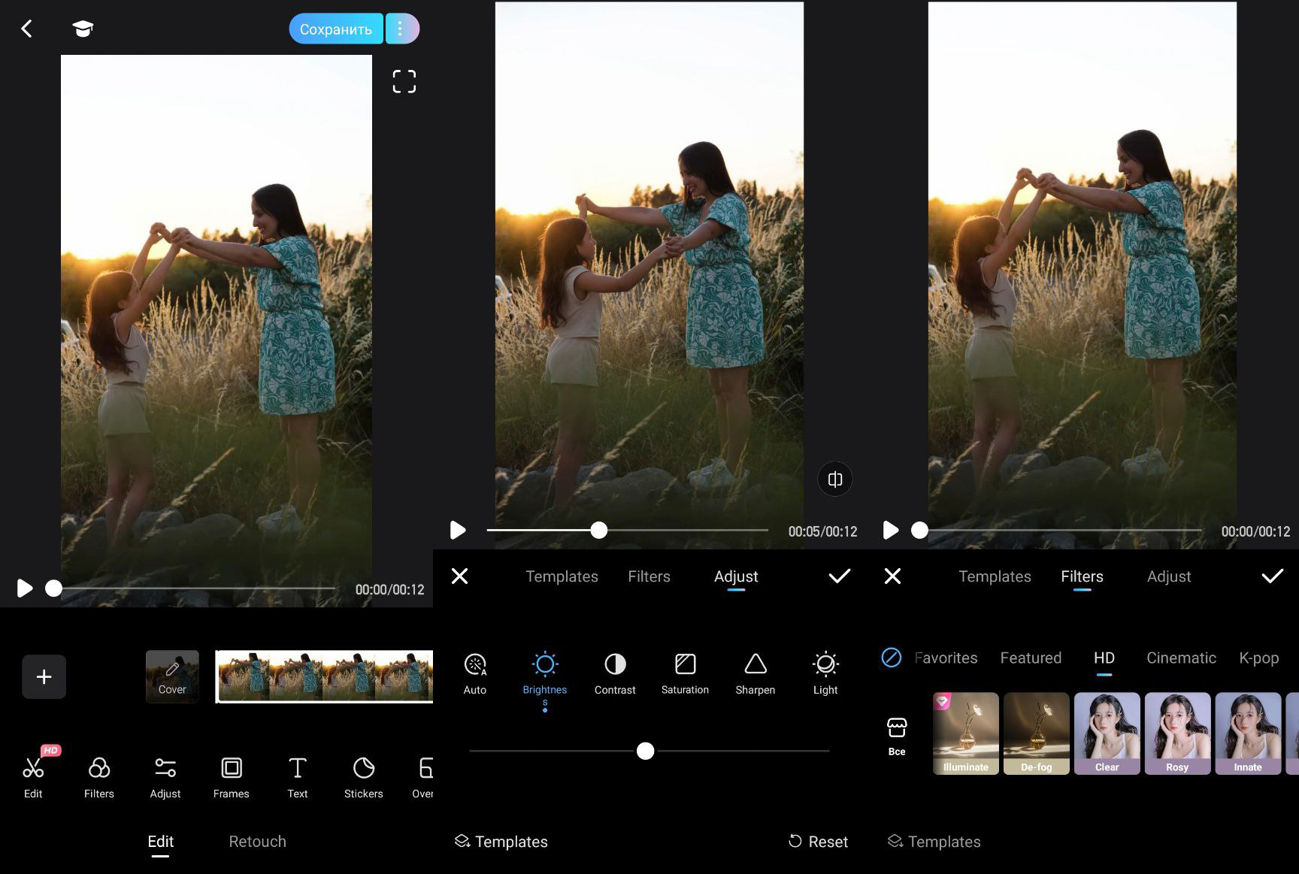Image resolution: width=1299 pixels, height=874 pixels.
Task: Click the Filters screen playback scrubber handle
Action: (919, 531)
